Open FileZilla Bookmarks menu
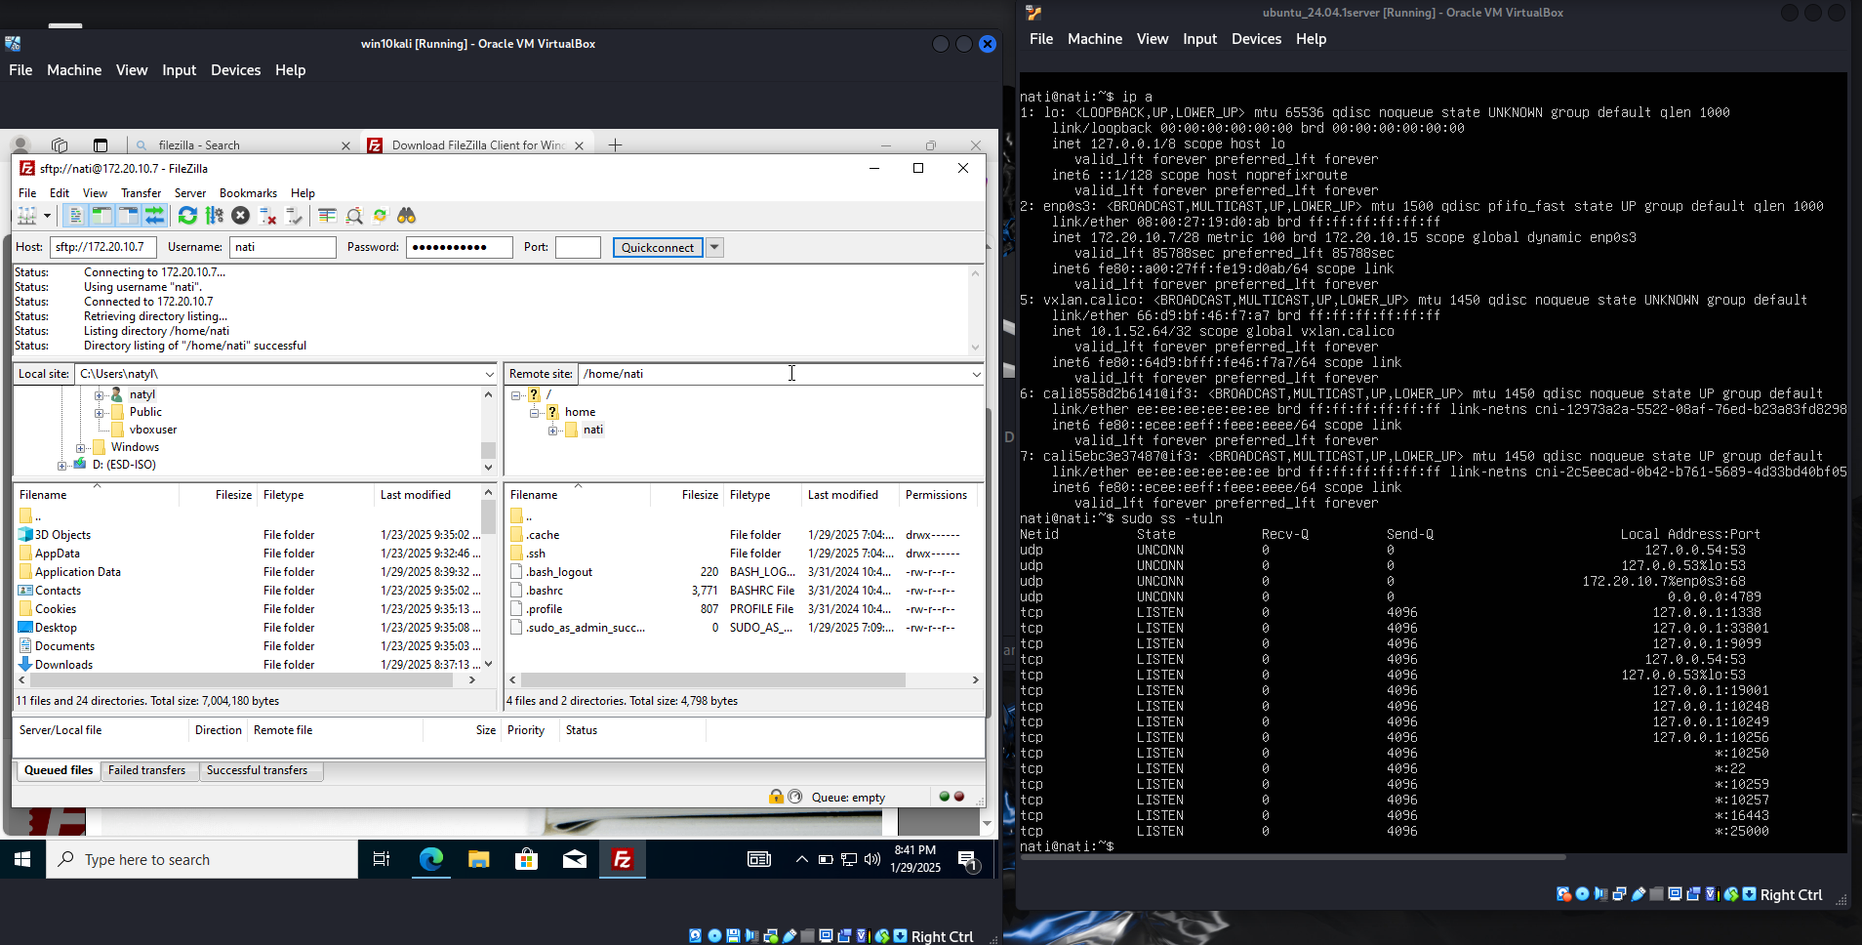Viewport: 1862px width, 945px height. [x=248, y=193]
